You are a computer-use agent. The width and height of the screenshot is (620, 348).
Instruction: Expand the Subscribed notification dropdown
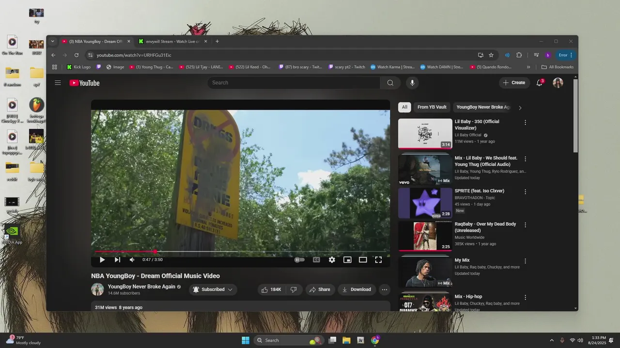click(x=213, y=290)
